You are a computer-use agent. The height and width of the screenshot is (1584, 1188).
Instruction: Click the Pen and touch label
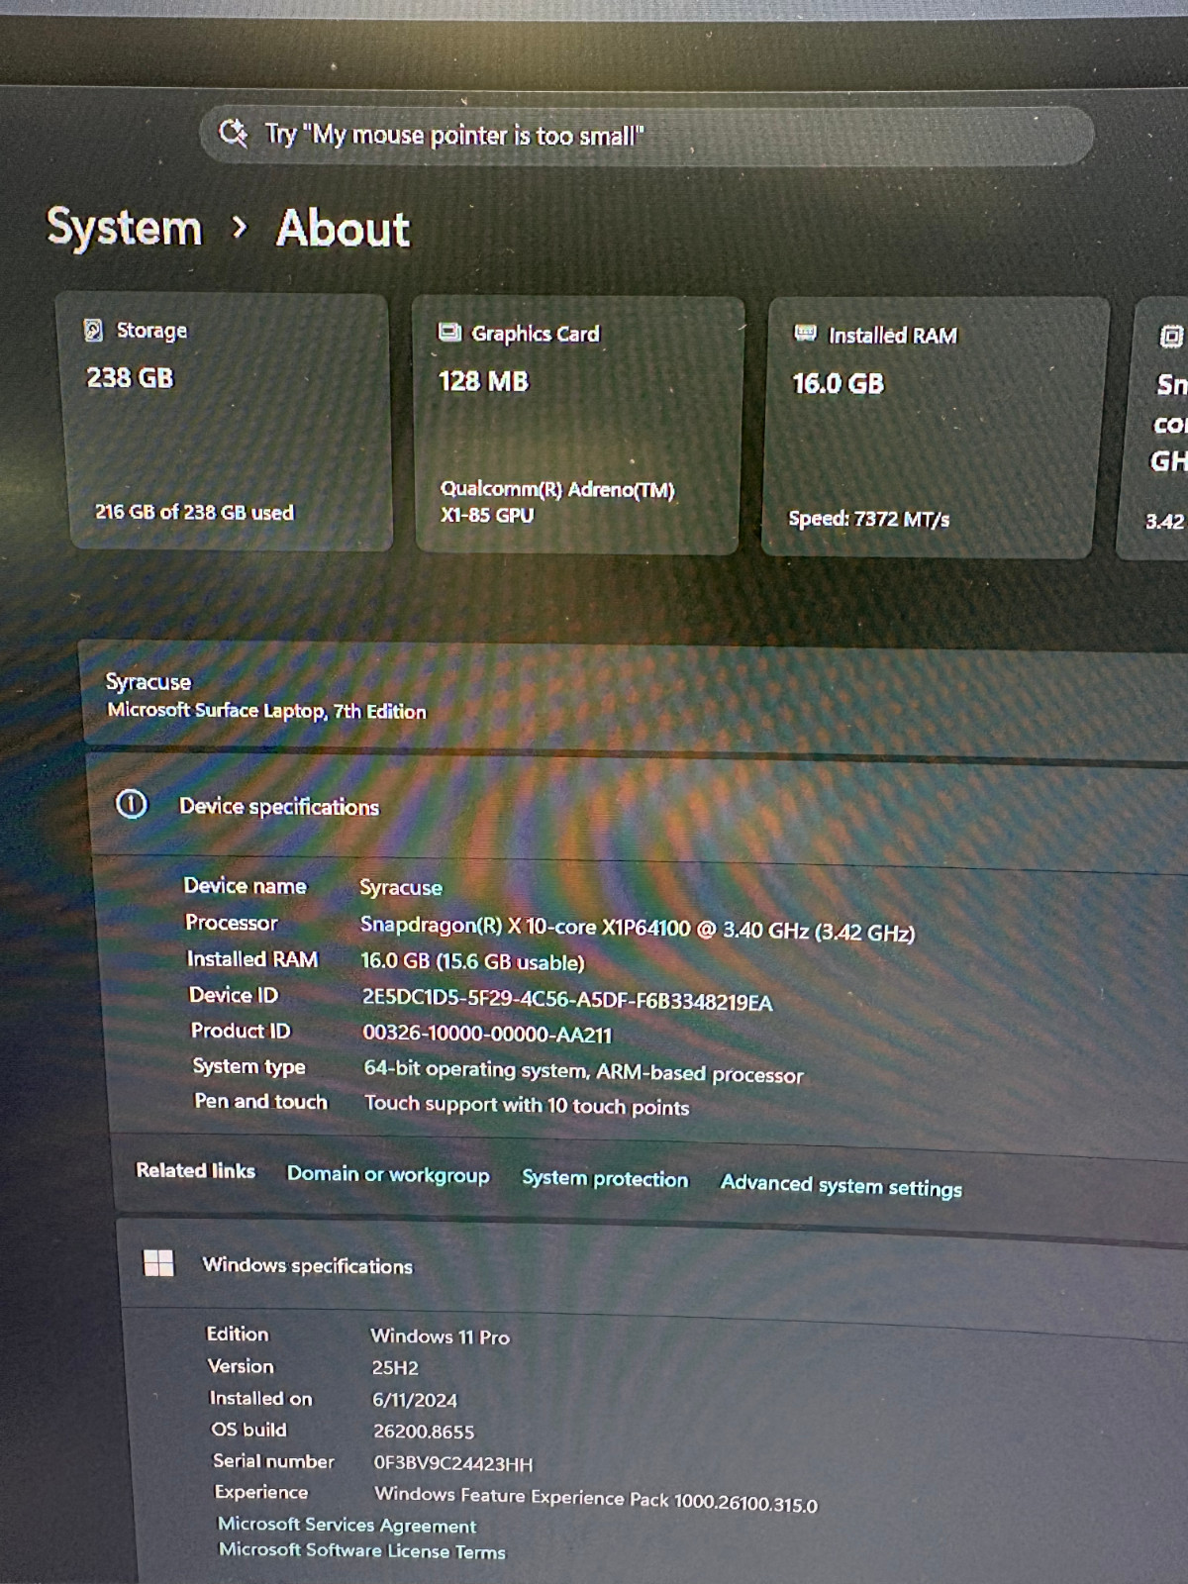pos(260,1102)
